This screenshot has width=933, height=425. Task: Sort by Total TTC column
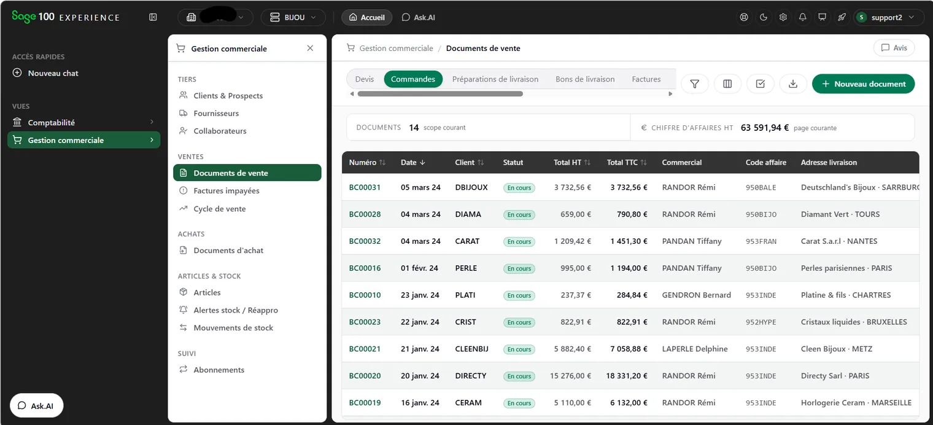pyautogui.click(x=627, y=163)
